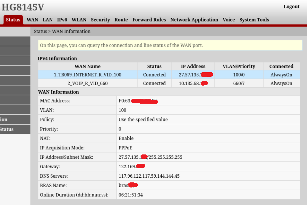This screenshot has height=205, width=307.
Task: Switch to the LAN tab
Action: point(48,20)
